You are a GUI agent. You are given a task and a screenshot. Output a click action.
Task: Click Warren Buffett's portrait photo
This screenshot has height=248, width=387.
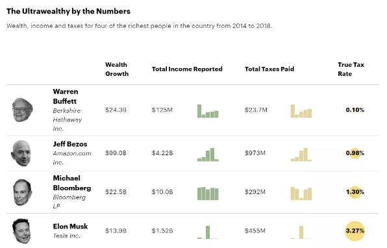click(22, 110)
